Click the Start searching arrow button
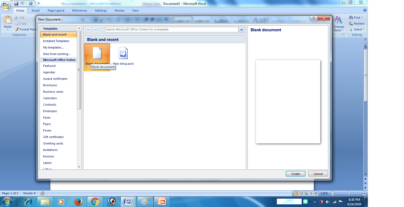Screen dimensions: 404x207 [x=241, y=30]
